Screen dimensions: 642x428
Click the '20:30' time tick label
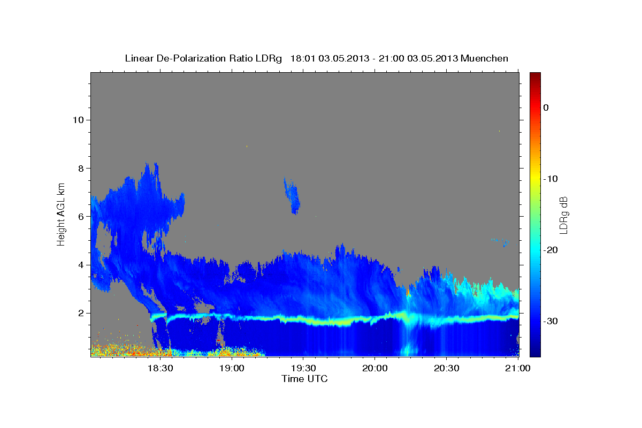[x=446, y=368]
